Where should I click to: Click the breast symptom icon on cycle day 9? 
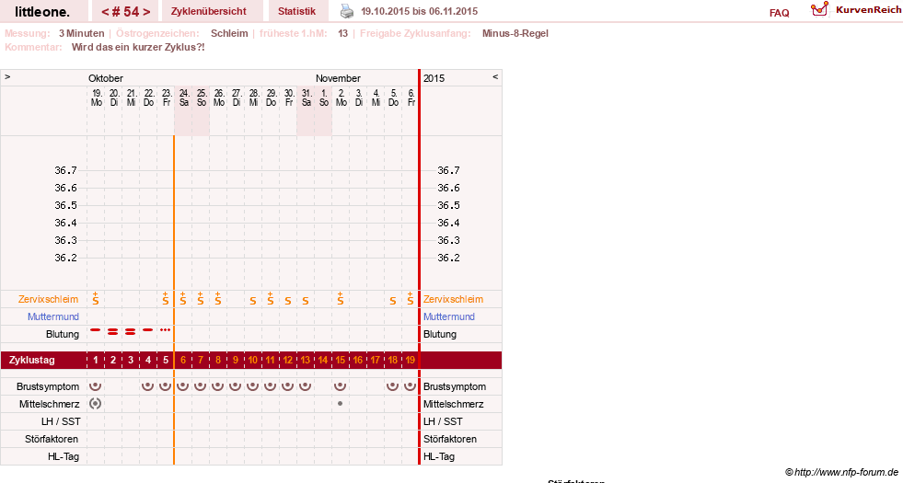235,385
